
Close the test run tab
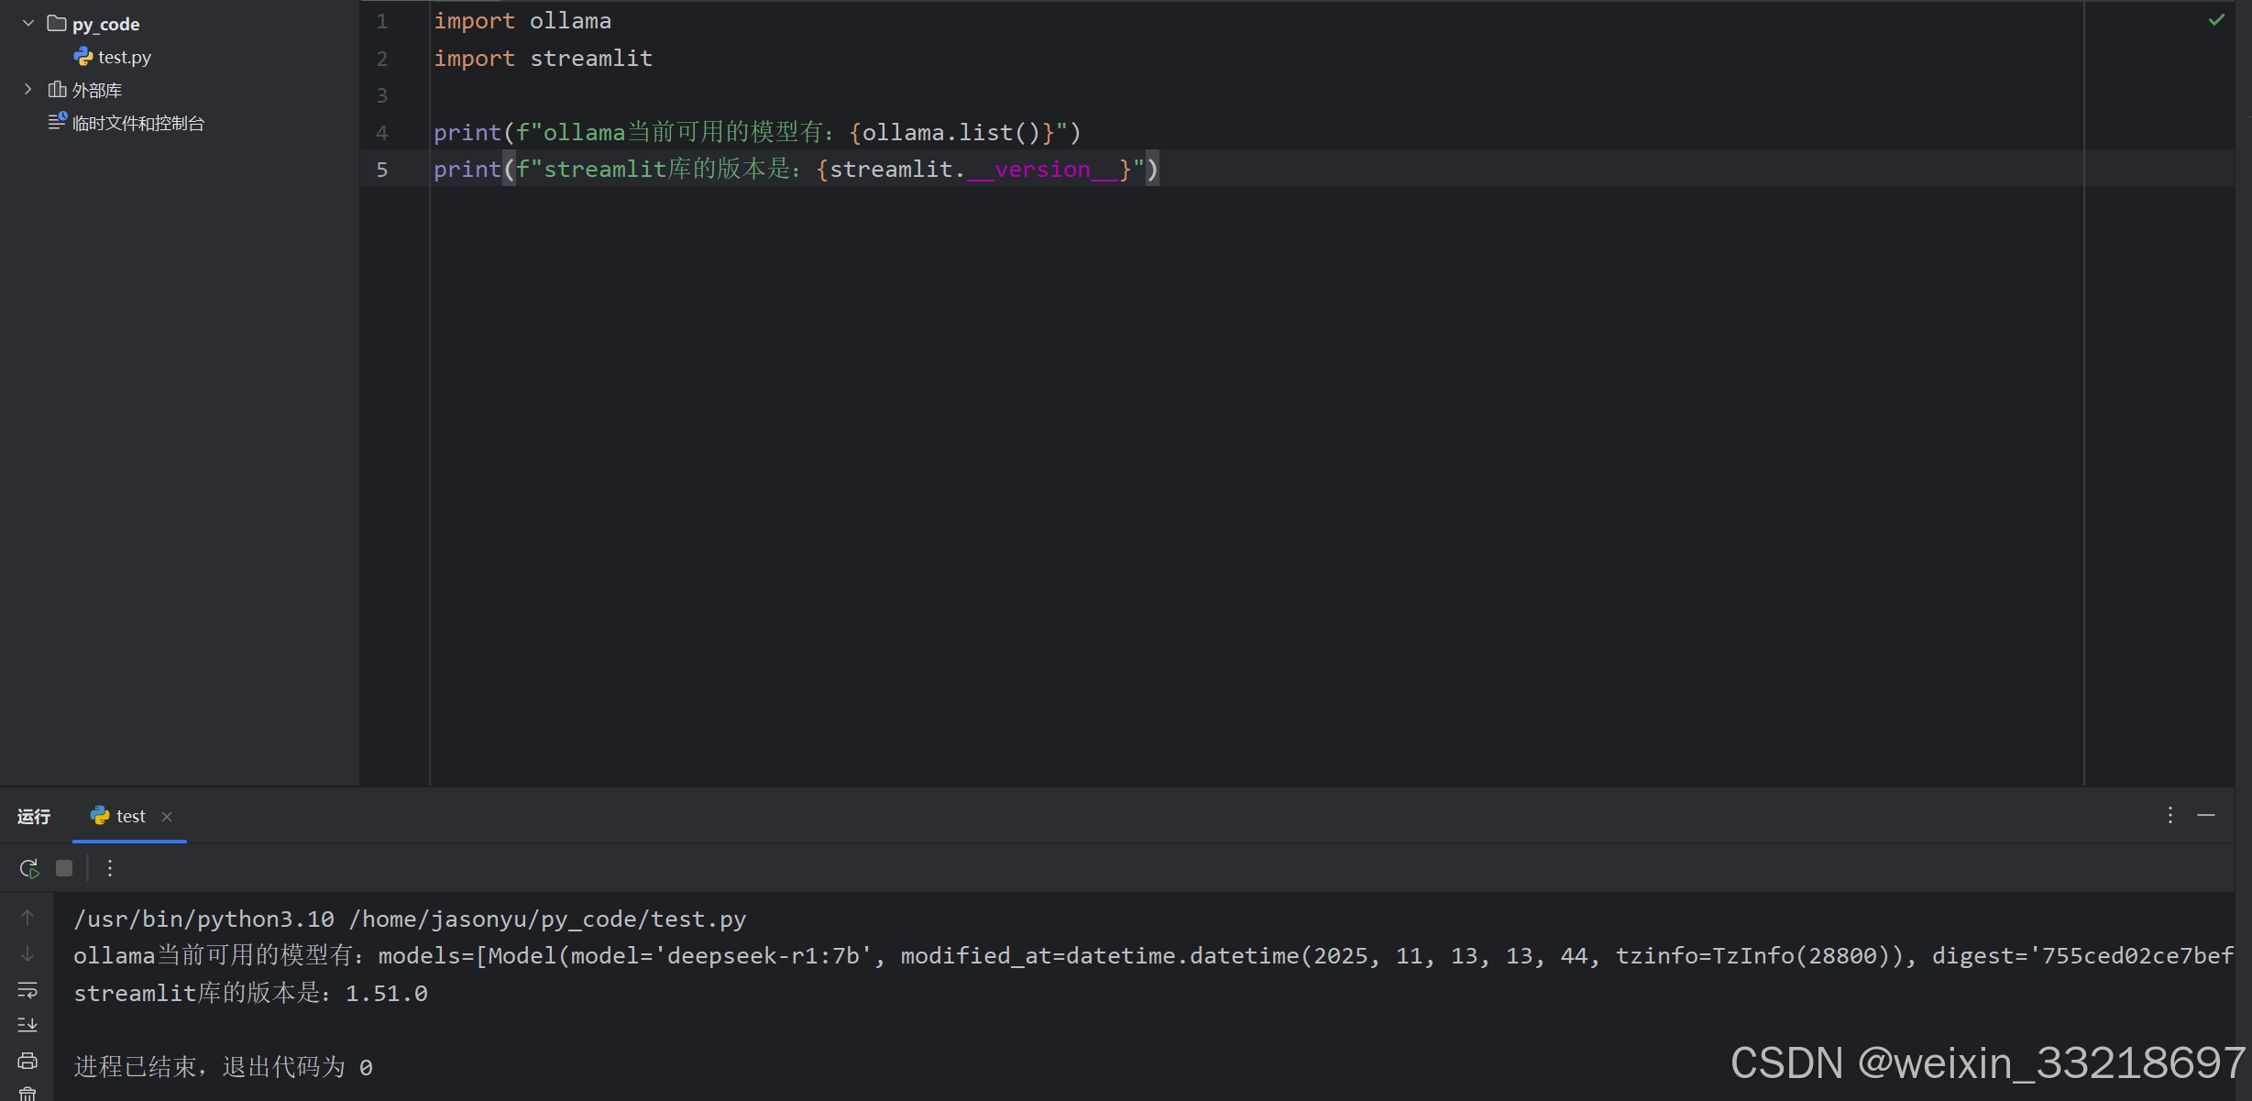(x=167, y=817)
